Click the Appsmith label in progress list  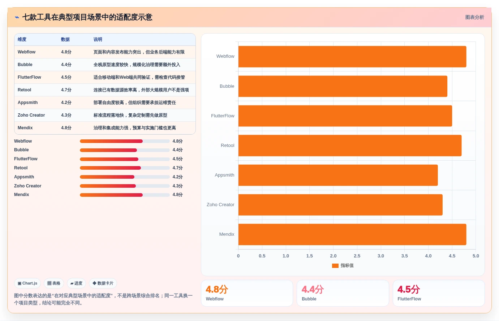point(24,177)
